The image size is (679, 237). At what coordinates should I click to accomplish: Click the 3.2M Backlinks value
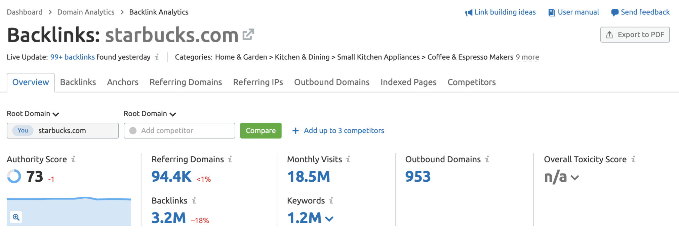[168, 218]
